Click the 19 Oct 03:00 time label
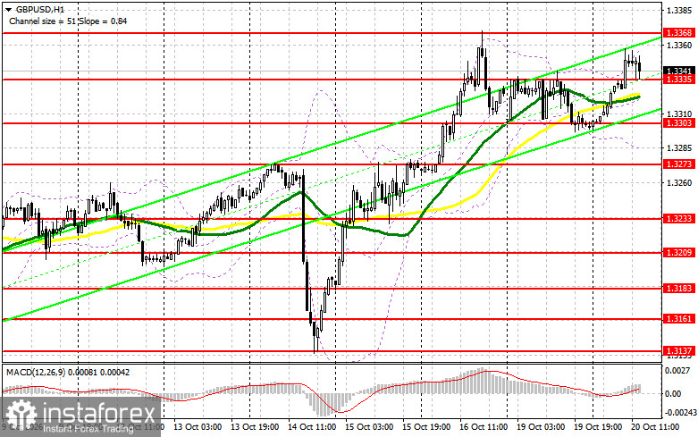 point(541,427)
